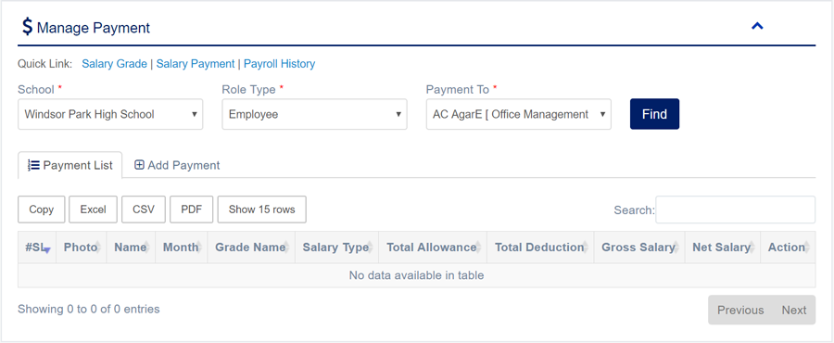This screenshot has height=343, width=834.
Task: Open the Payroll History quick link
Action: click(279, 64)
